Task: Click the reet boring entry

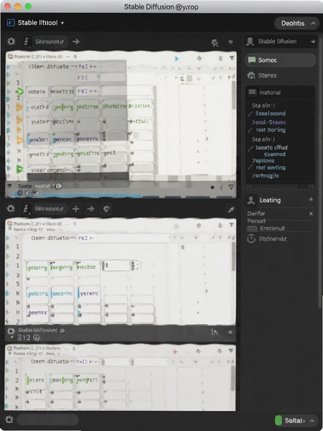Action: [271, 130]
